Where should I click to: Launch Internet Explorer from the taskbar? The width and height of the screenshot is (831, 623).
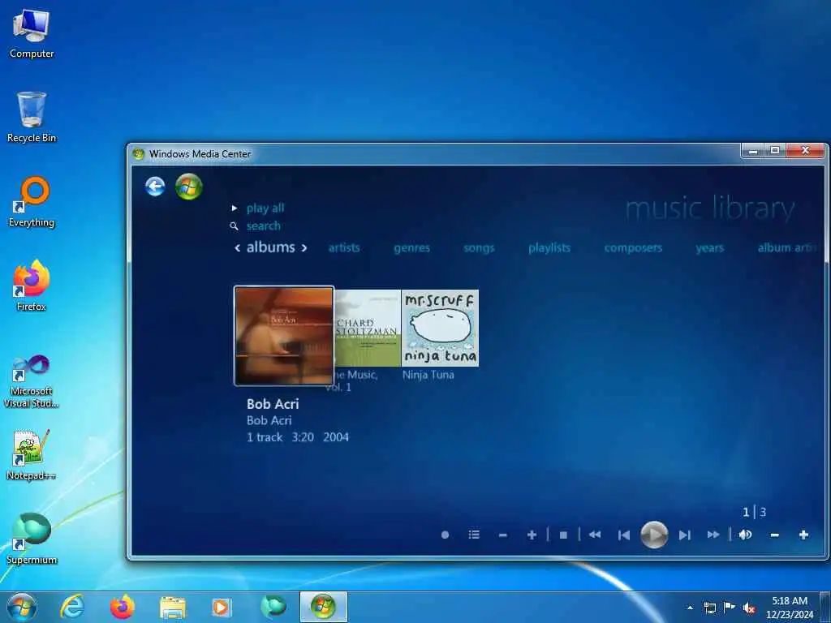click(72, 607)
